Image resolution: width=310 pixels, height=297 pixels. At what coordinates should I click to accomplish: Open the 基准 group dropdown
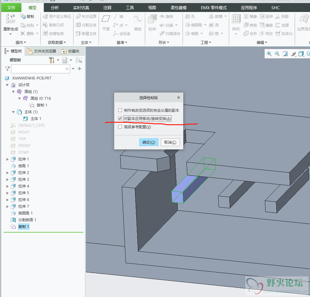point(122,42)
